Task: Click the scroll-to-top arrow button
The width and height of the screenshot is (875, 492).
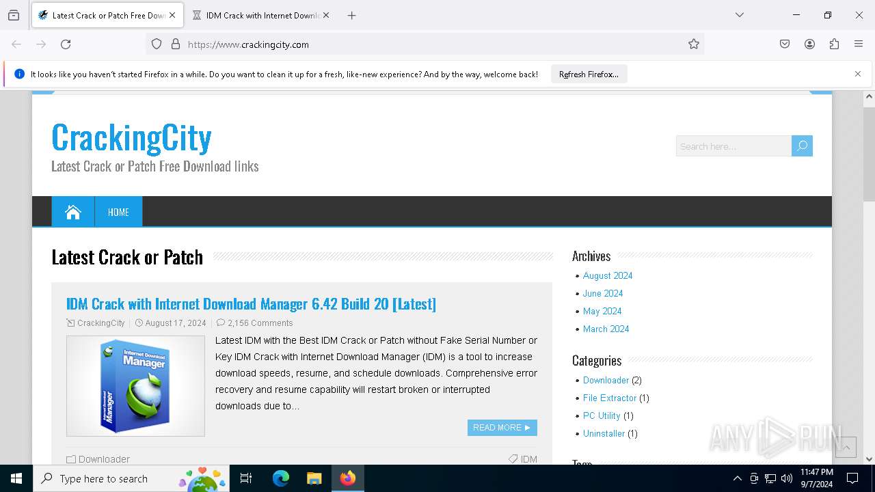Action: [x=846, y=447]
